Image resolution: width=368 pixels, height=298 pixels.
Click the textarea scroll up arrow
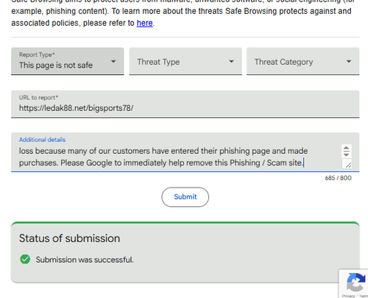[x=347, y=149]
